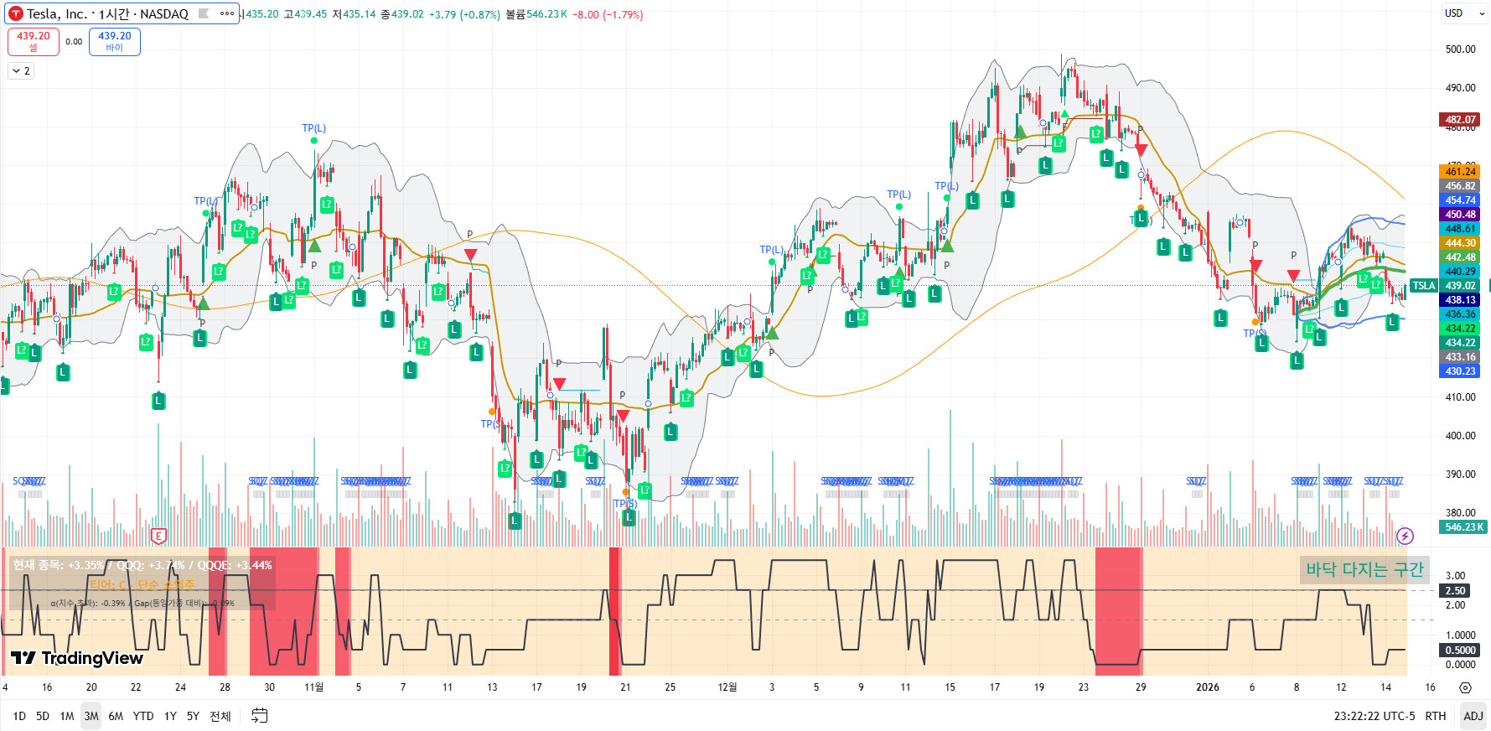Click the navy 438.13 price label
1491x731 pixels.
click(x=1460, y=300)
